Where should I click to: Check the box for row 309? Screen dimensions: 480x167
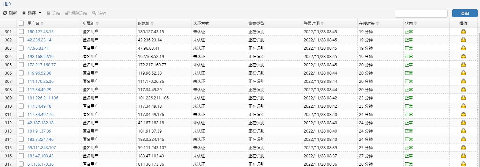[x=21, y=98]
